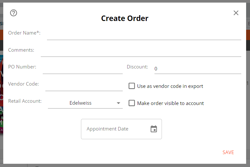This screenshot has width=250, height=167.
Task: Expand the Retail Account dropdown arrow
Action: point(118,103)
